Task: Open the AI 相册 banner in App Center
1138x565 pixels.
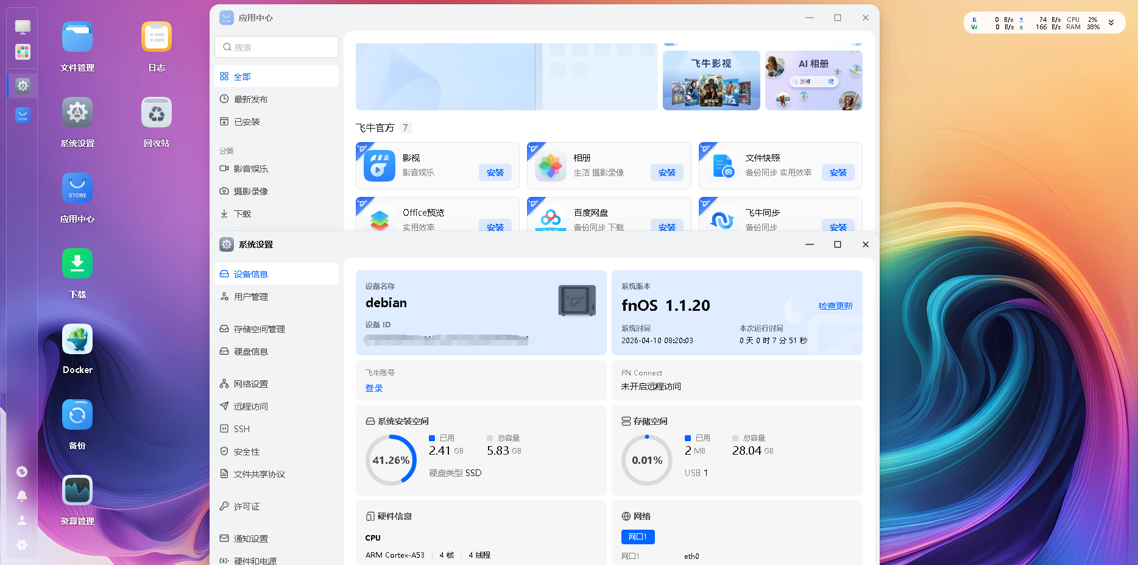Action: coord(814,80)
